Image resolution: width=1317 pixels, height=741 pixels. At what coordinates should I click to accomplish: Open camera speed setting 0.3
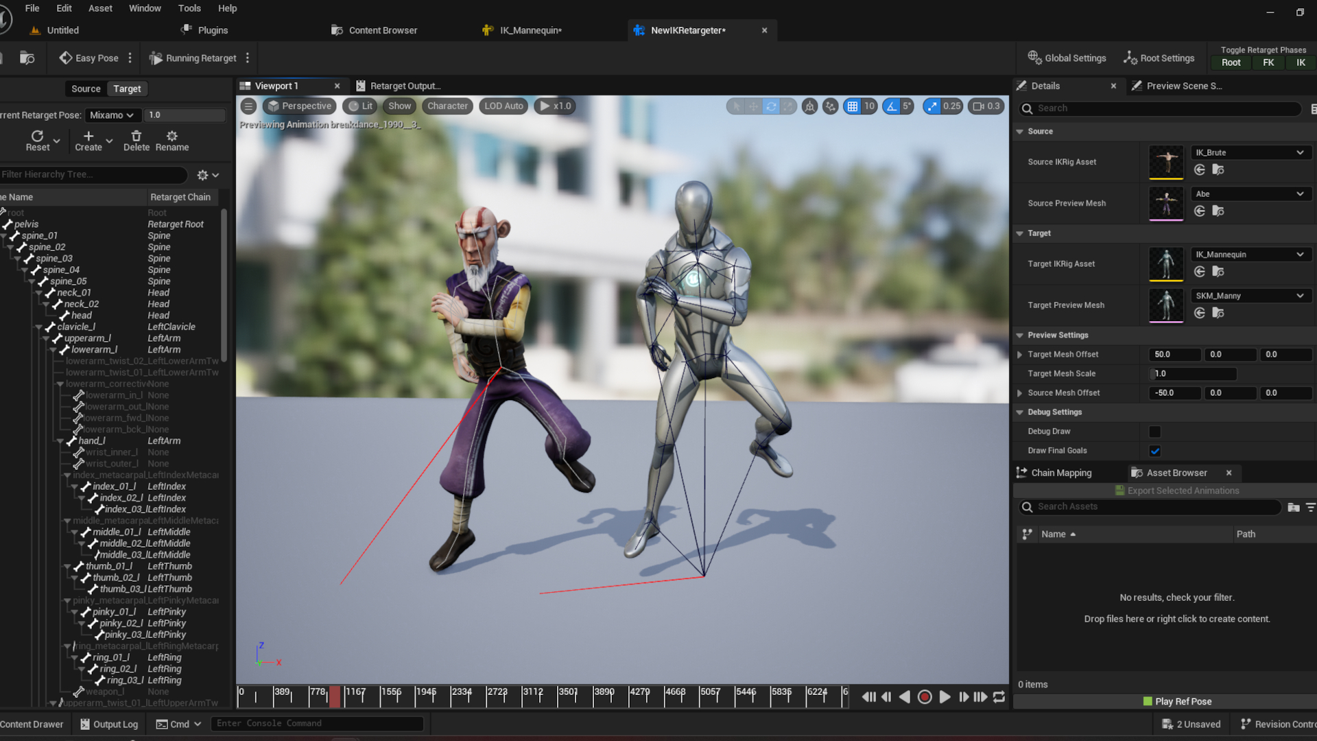986,106
